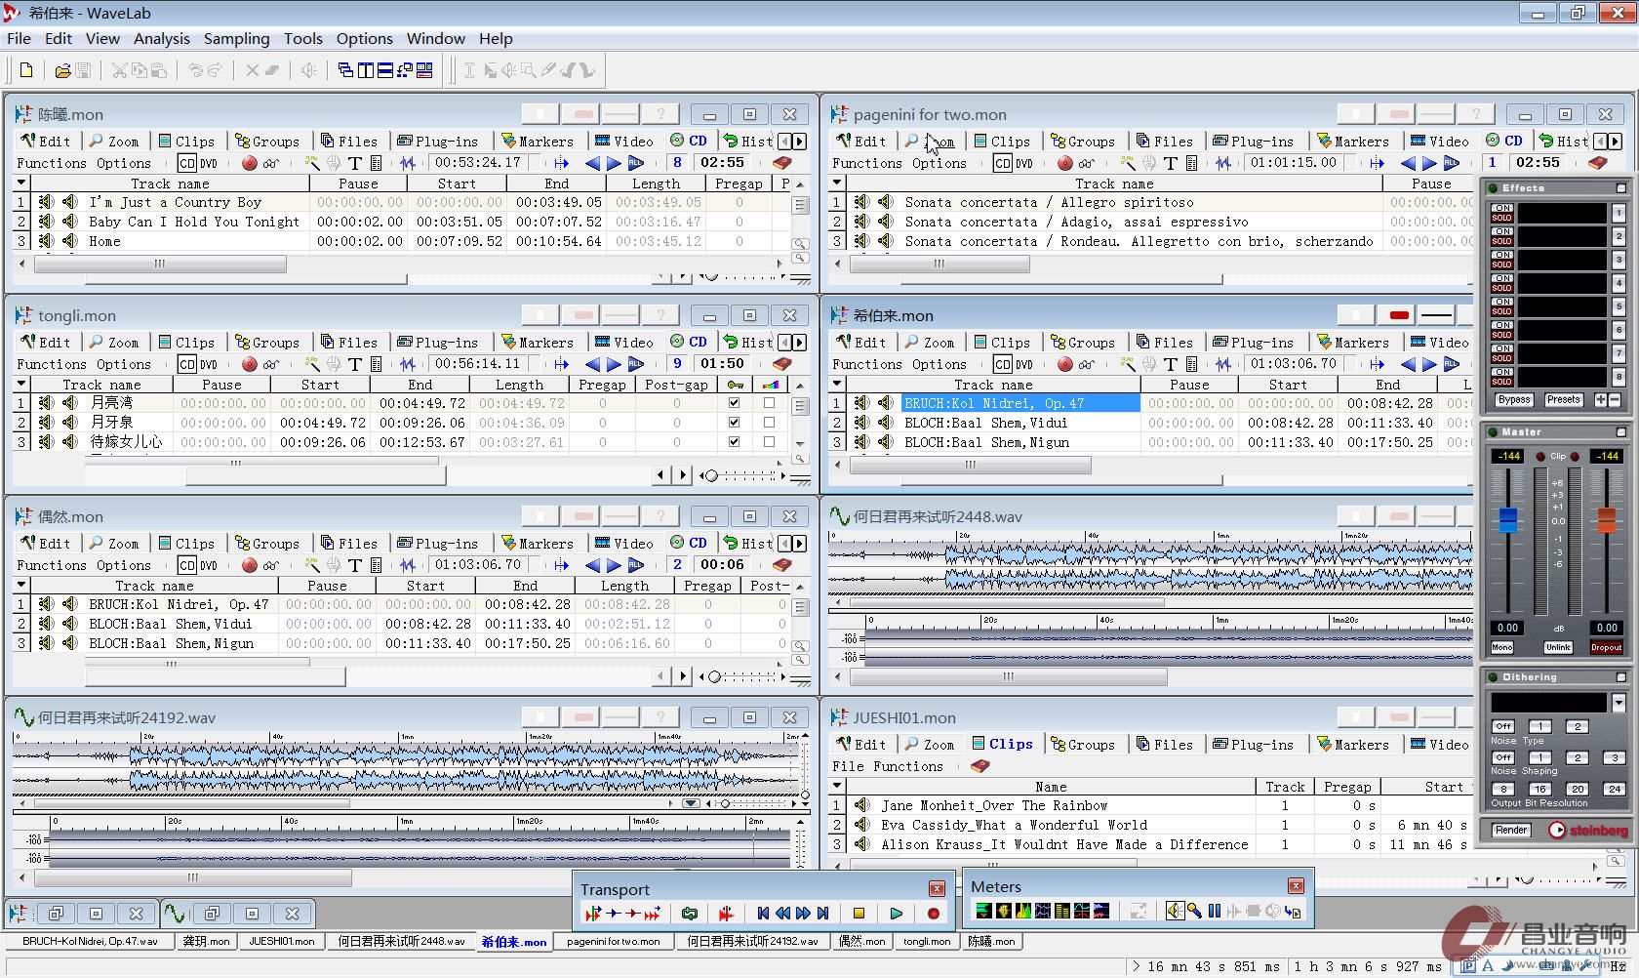Open the Analysis menu

point(161,39)
